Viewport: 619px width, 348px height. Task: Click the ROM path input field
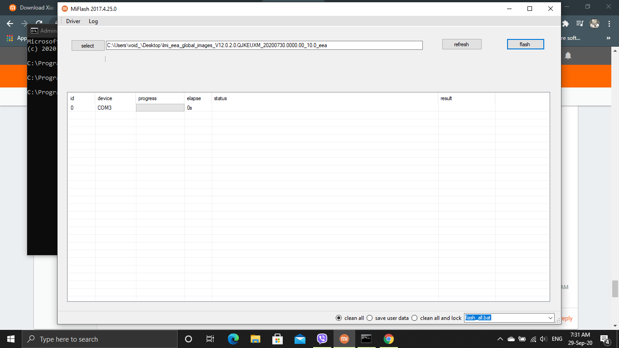pyautogui.click(x=264, y=45)
